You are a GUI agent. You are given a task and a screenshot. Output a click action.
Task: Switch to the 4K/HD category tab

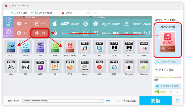(x=41, y=23)
